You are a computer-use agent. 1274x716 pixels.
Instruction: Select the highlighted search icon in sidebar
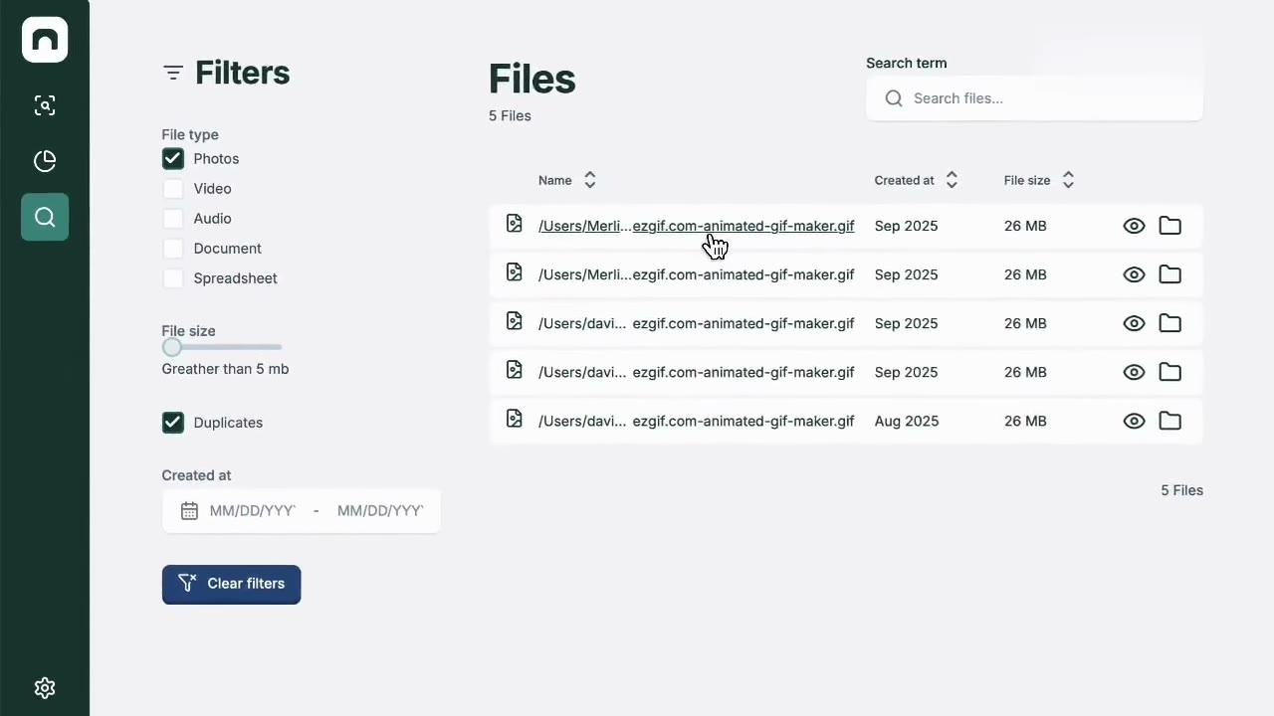45,217
